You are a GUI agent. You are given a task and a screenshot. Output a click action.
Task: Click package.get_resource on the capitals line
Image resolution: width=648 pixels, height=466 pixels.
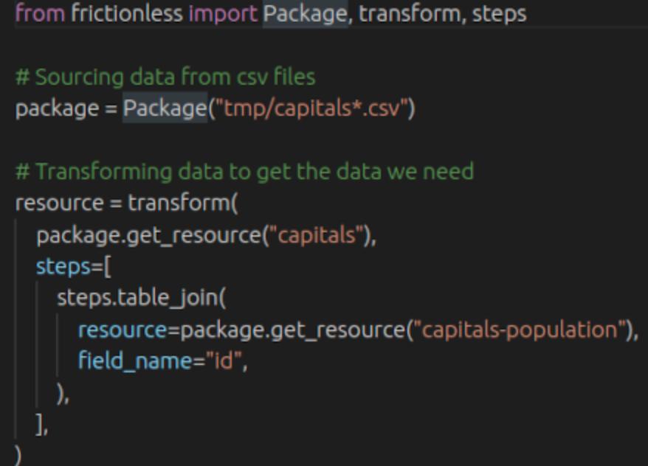[149, 236]
